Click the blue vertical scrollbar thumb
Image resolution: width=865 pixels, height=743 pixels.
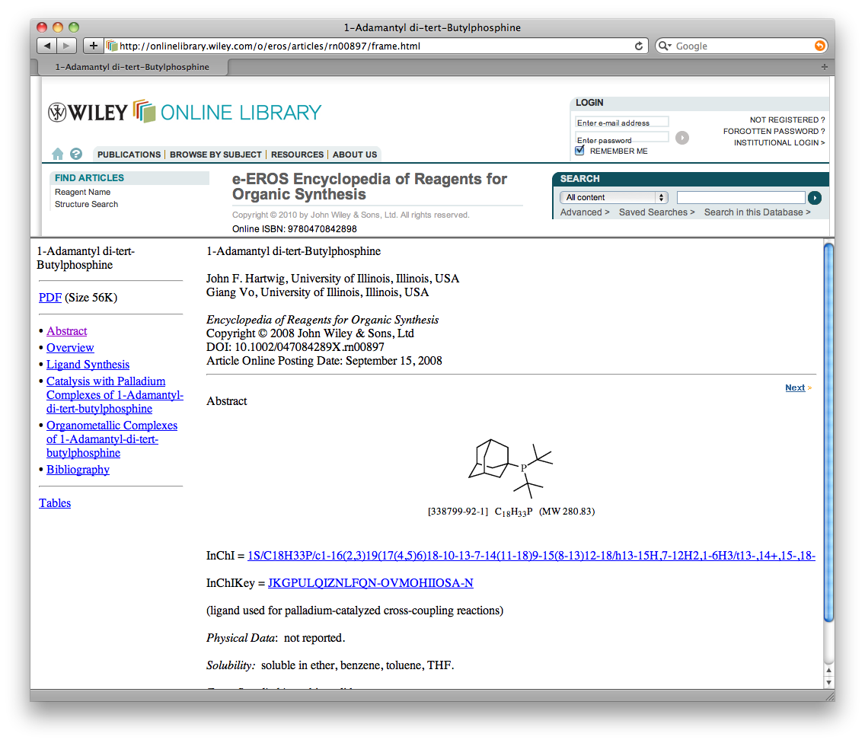tap(828, 433)
